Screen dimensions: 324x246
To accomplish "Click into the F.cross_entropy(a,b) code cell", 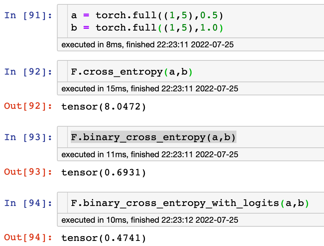I will pyautogui.click(x=131, y=72).
